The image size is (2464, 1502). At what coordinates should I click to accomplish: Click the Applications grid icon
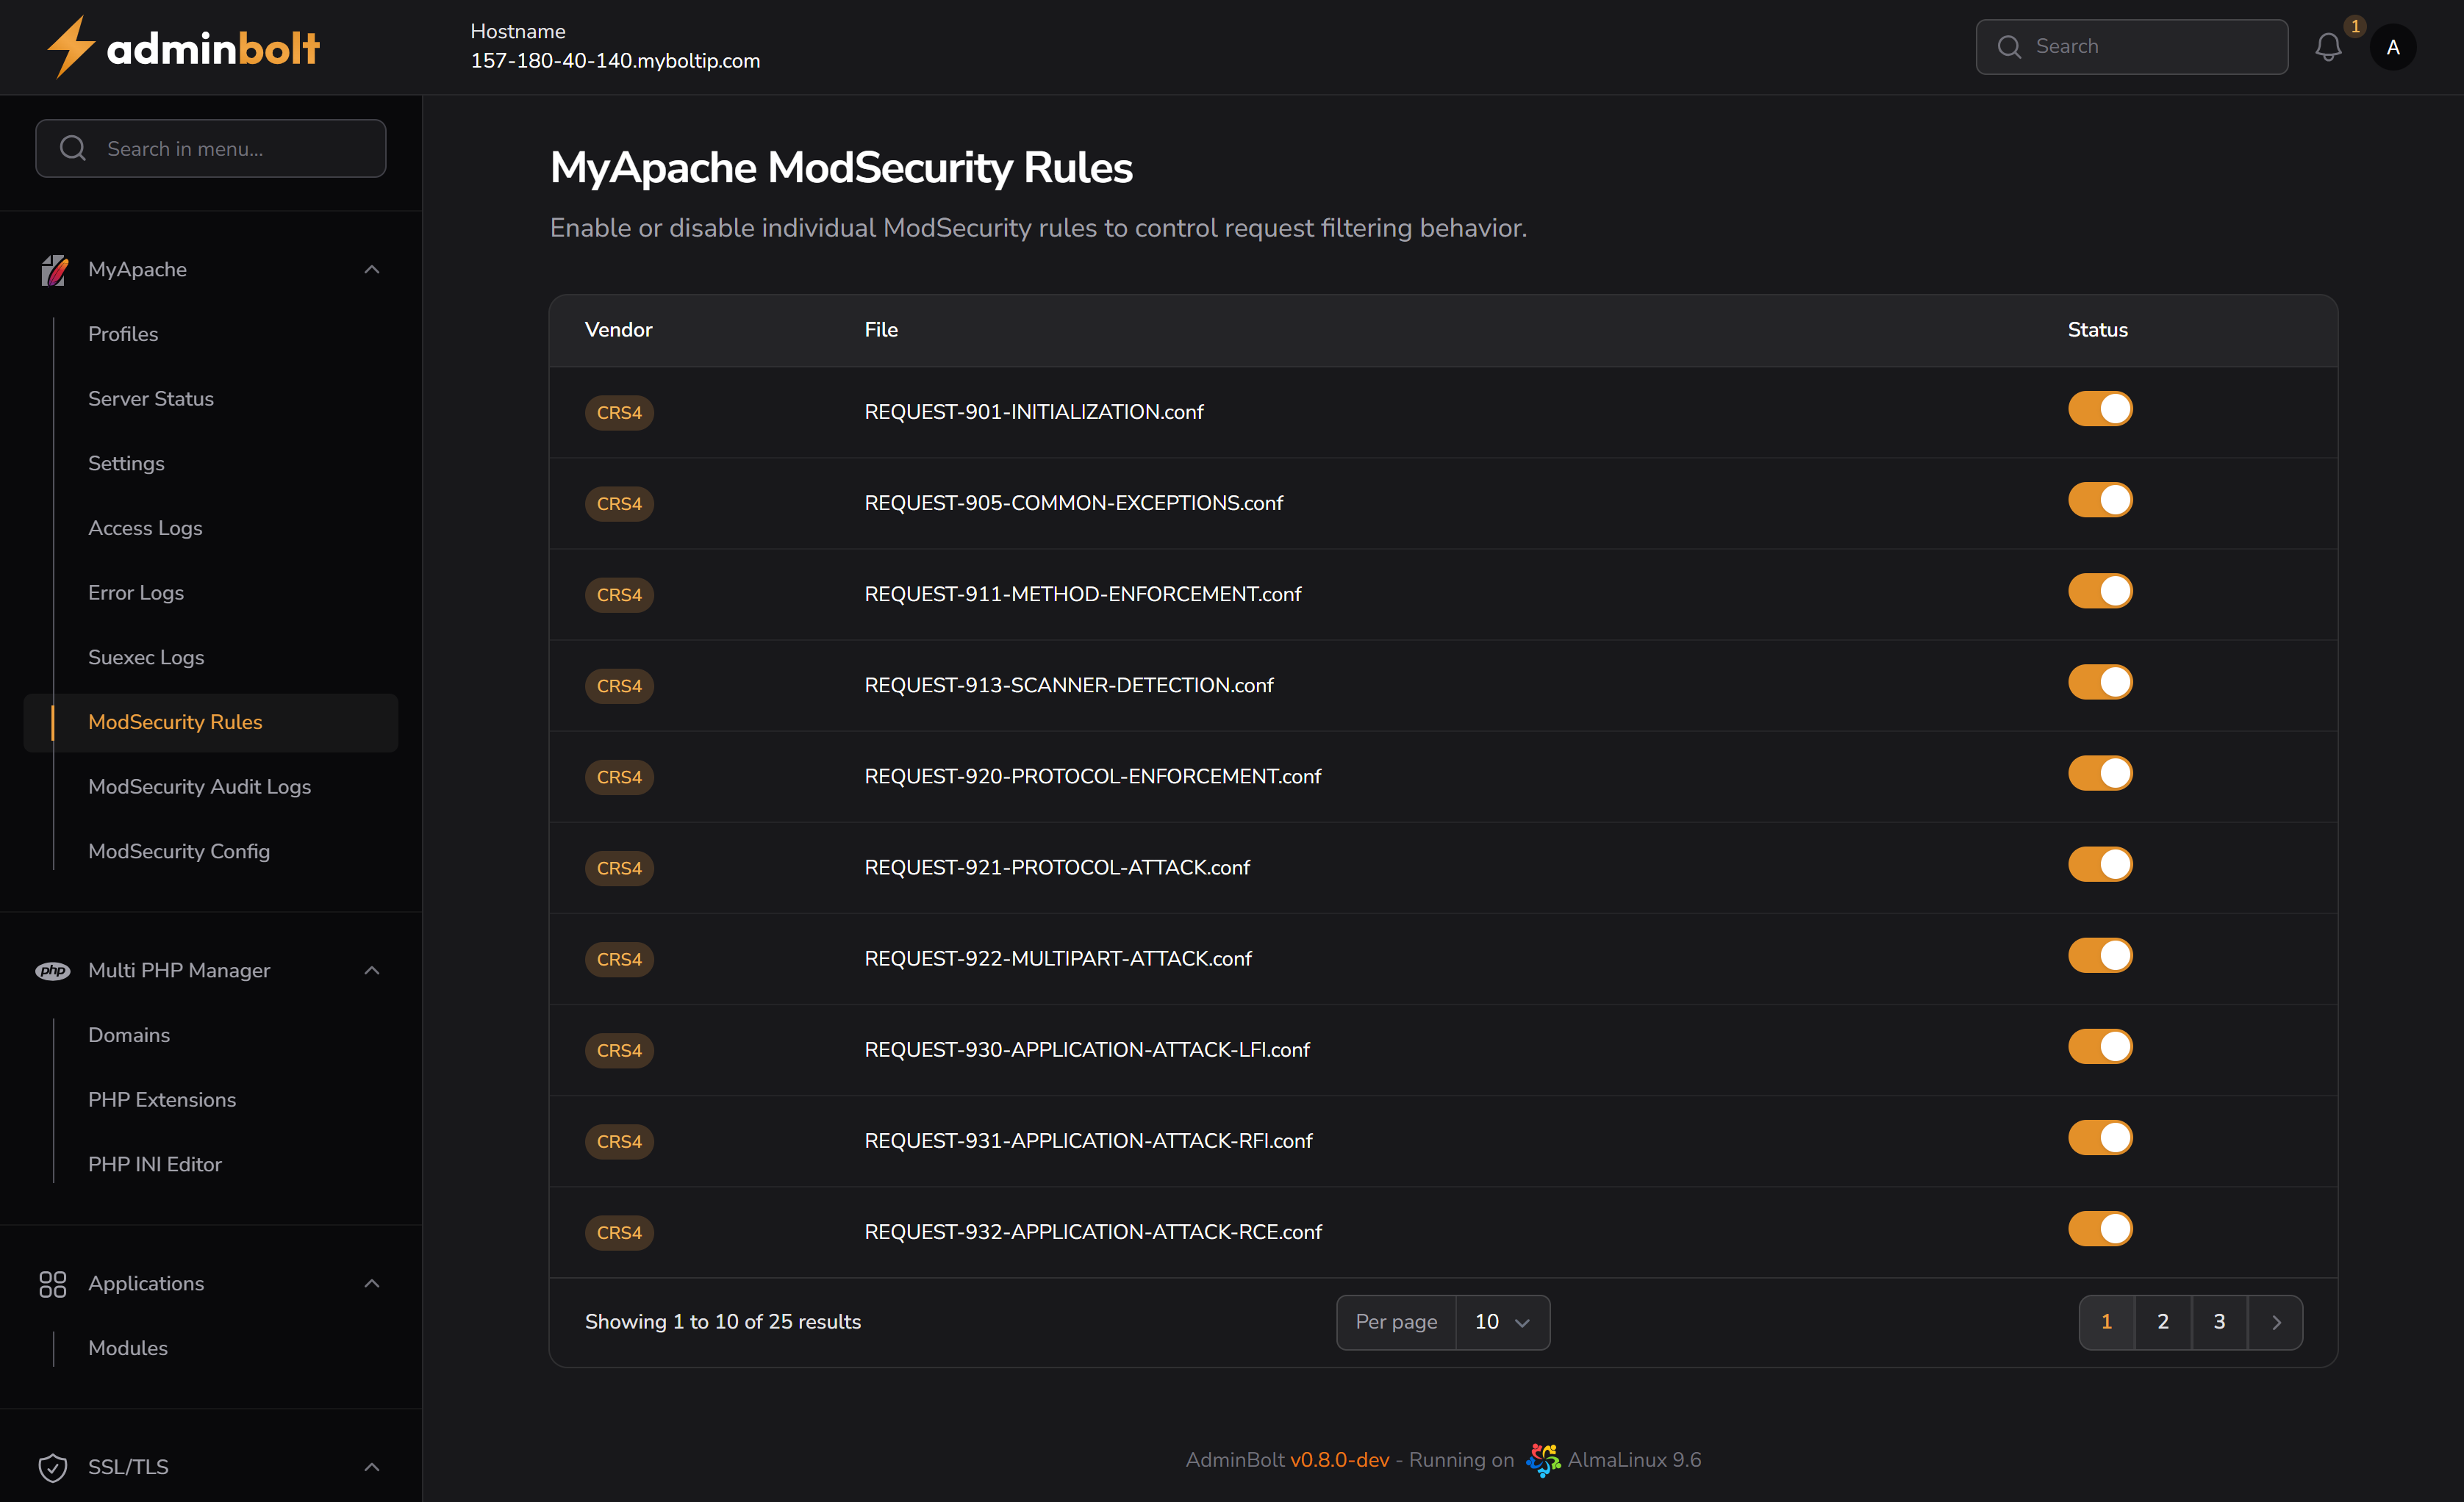pyautogui.click(x=53, y=1284)
